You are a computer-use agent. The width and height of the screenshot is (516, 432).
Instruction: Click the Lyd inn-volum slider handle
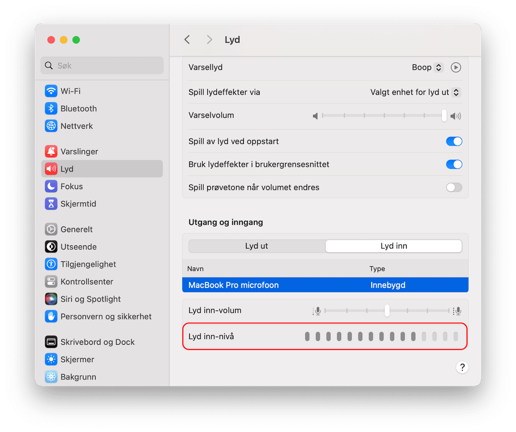[387, 310]
